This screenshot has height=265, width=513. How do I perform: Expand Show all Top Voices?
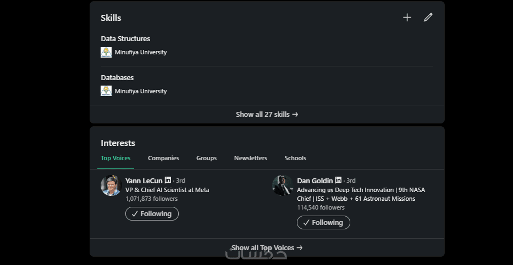tap(267, 247)
